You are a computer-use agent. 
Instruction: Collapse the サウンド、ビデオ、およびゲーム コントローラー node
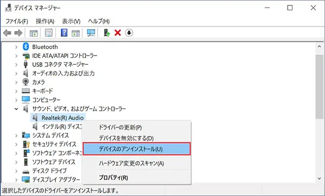coord(16,109)
